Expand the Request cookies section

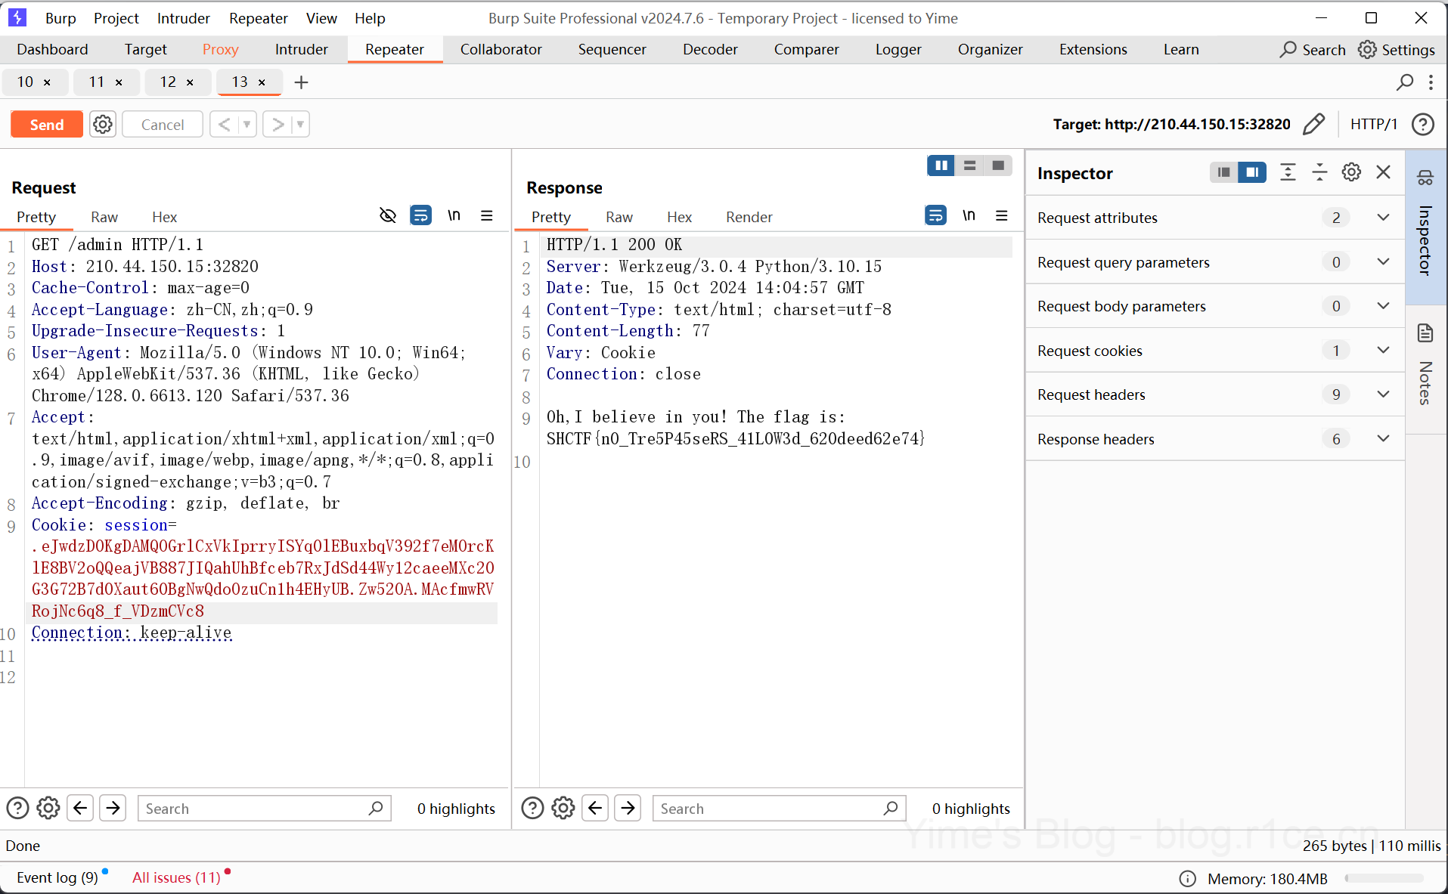1383,351
